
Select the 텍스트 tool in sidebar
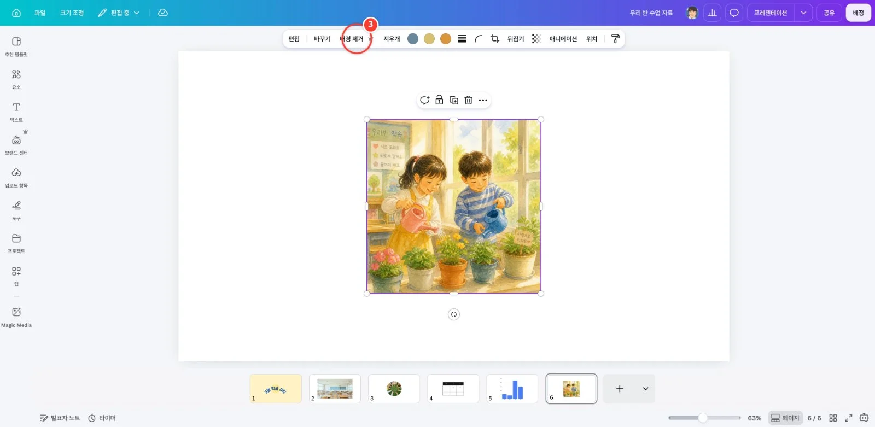coord(16,112)
